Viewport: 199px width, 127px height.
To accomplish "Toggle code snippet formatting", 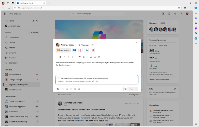I will click(95, 57).
